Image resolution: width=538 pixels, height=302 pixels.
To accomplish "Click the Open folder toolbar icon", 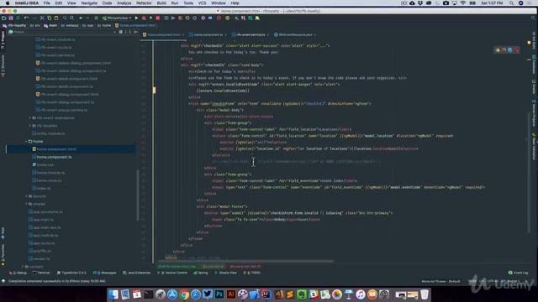I will coord(3,18).
